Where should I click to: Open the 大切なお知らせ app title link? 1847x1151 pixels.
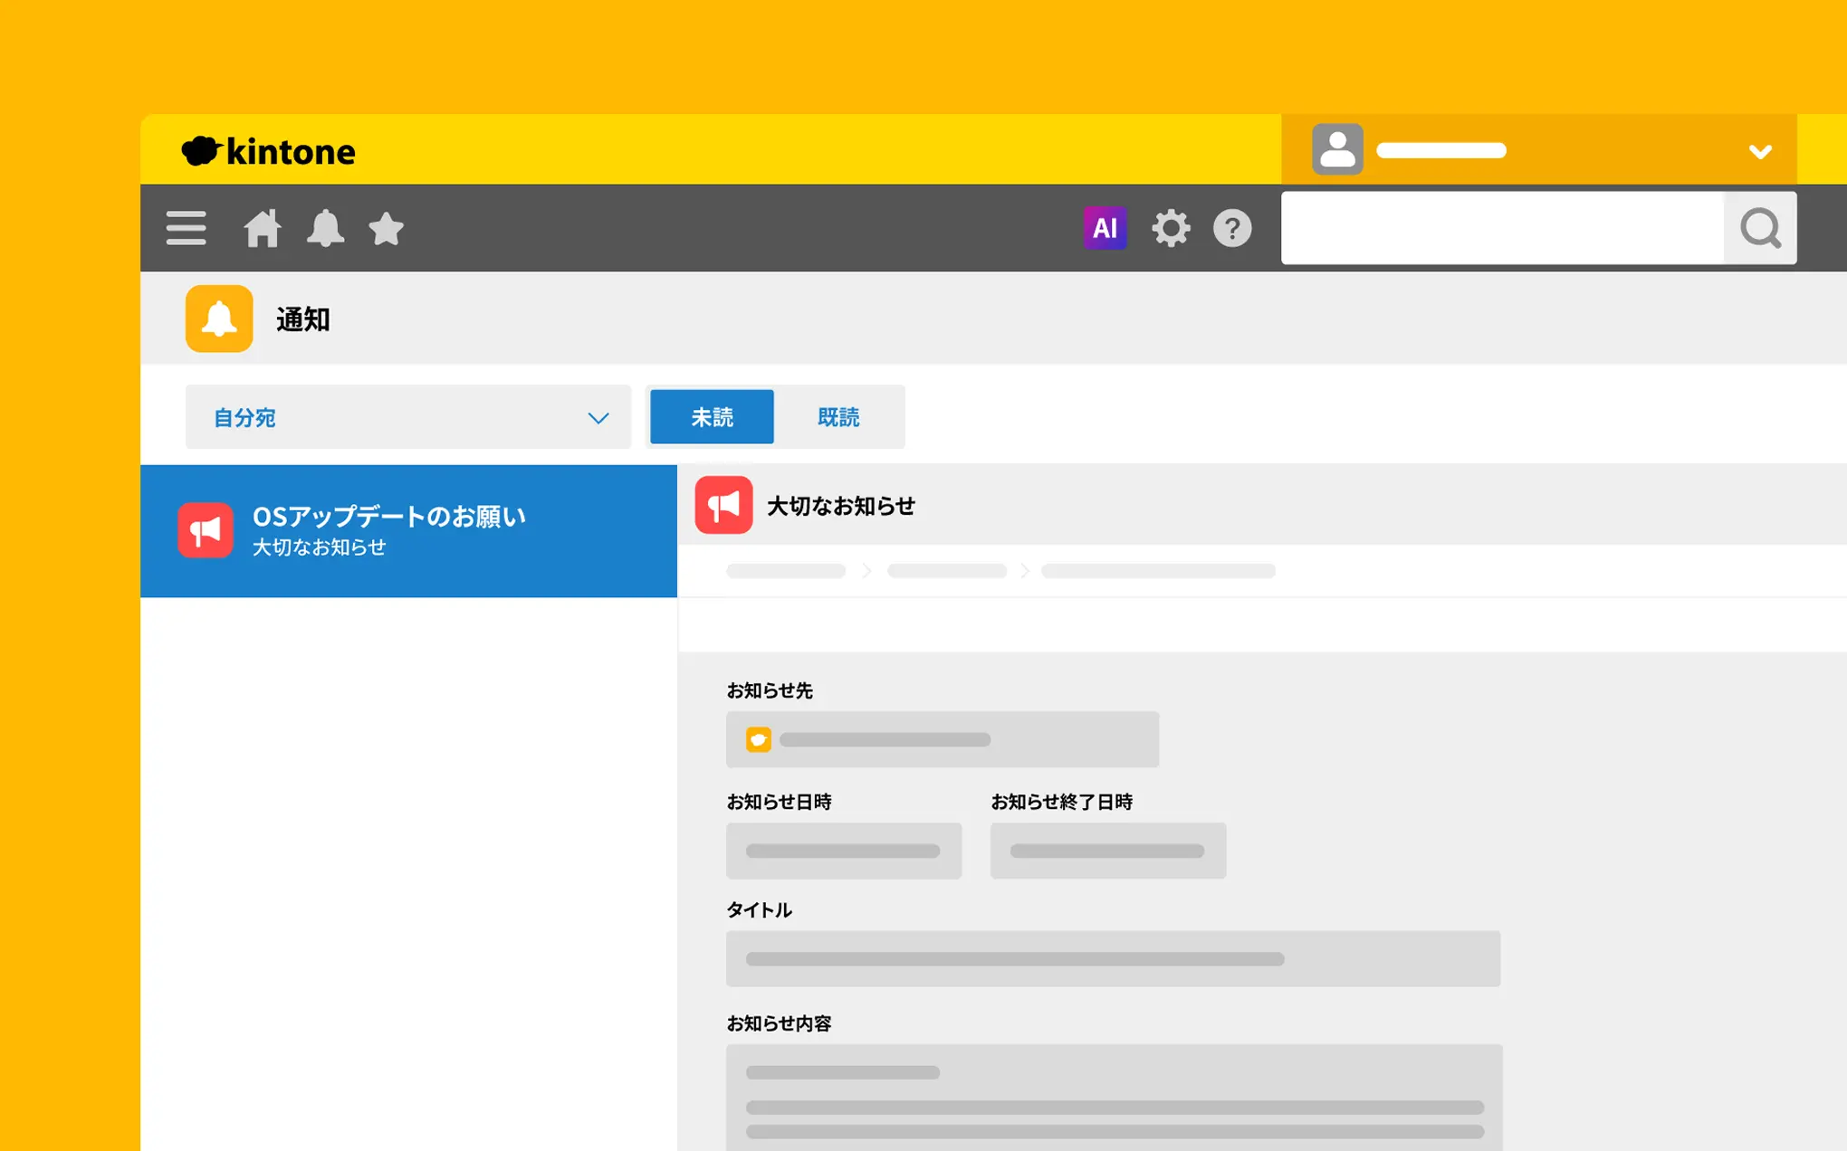[840, 506]
